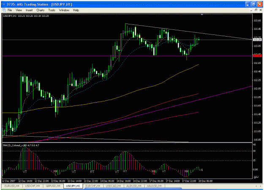264x190 pixels.
Task: Click the 113.65 price scale value
Action: click(257, 21)
